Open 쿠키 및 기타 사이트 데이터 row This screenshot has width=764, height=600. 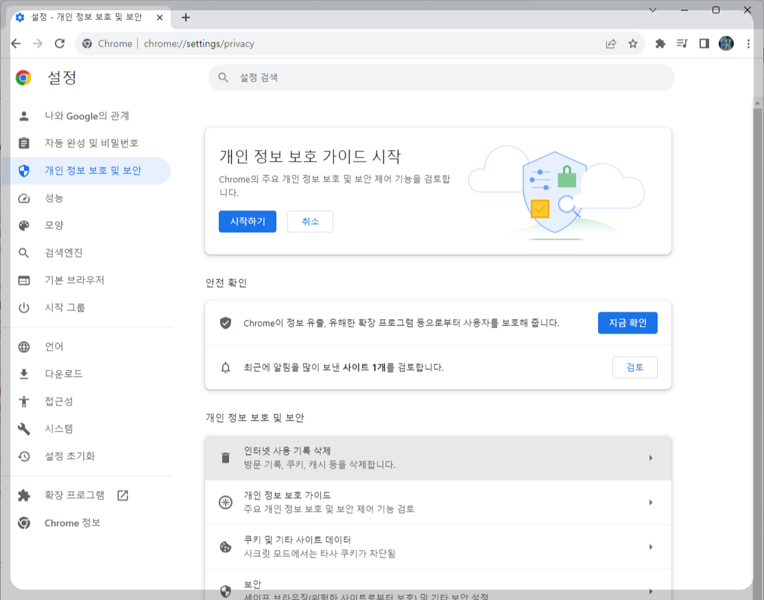coord(438,547)
